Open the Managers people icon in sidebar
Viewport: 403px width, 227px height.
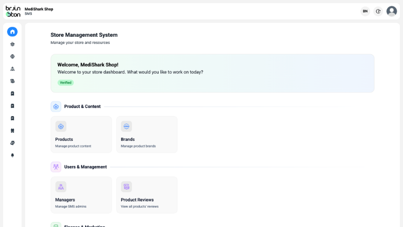click(12, 69)
